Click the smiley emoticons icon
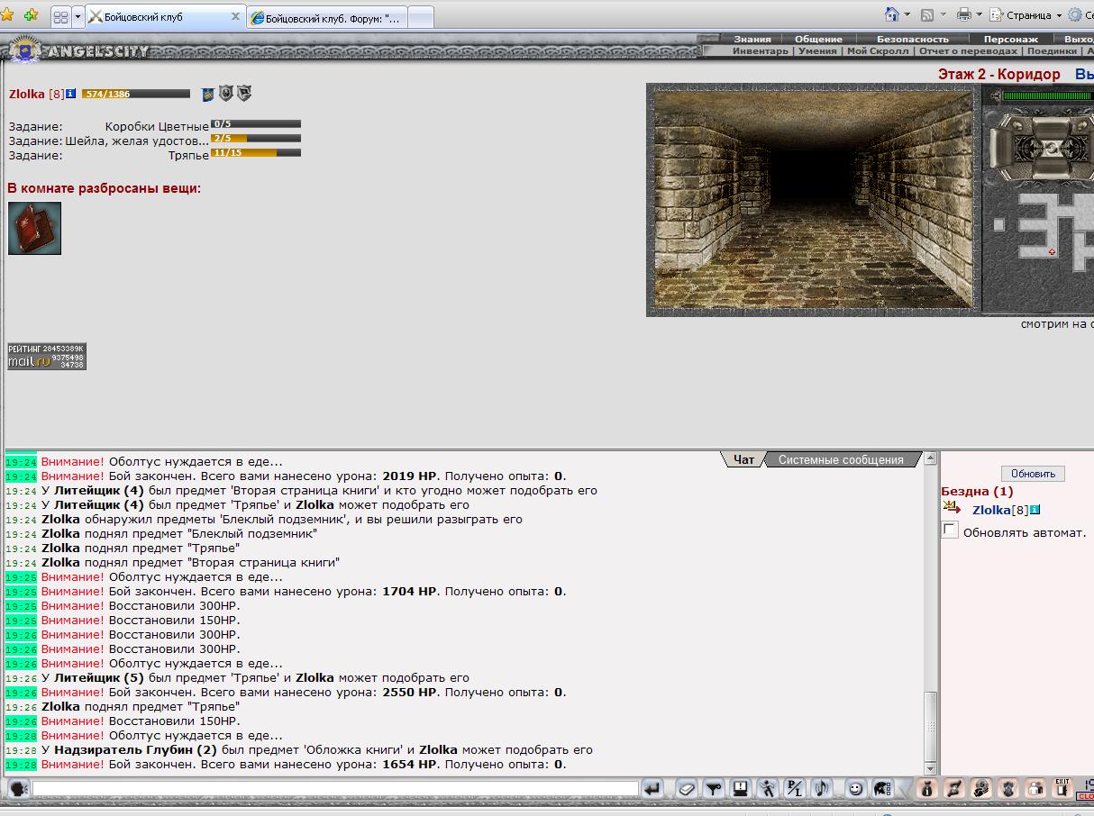 (x=855, y=789)
